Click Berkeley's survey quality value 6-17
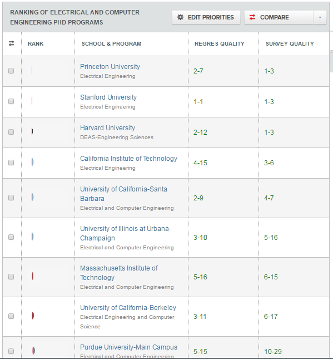333x359 pixels. coord(271,317)
